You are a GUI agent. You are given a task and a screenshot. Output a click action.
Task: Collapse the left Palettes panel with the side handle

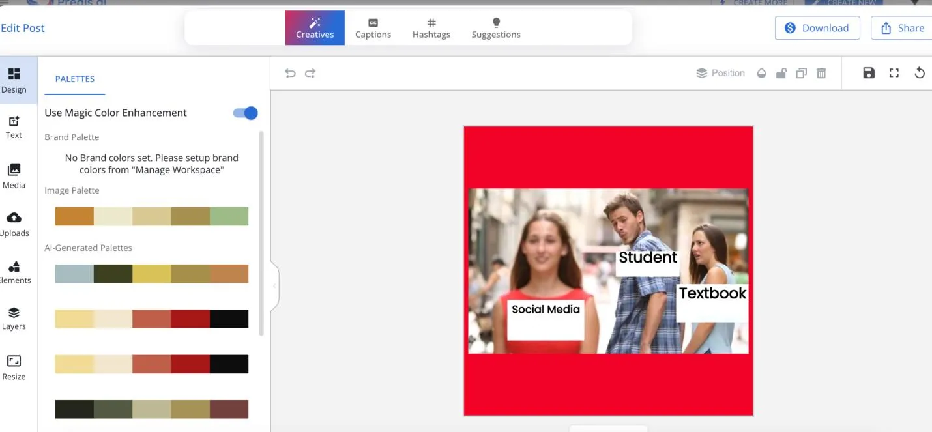click(274, 285)
